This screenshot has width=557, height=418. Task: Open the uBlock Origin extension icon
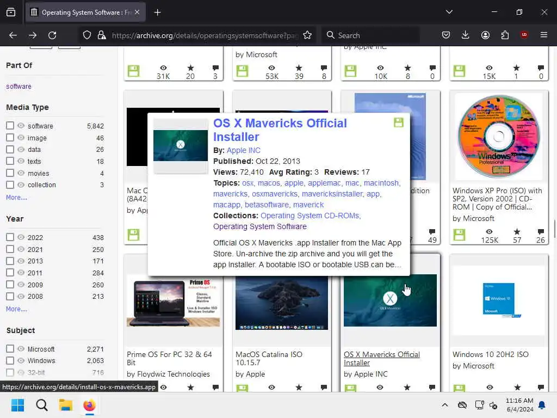[x=524, y=35]
